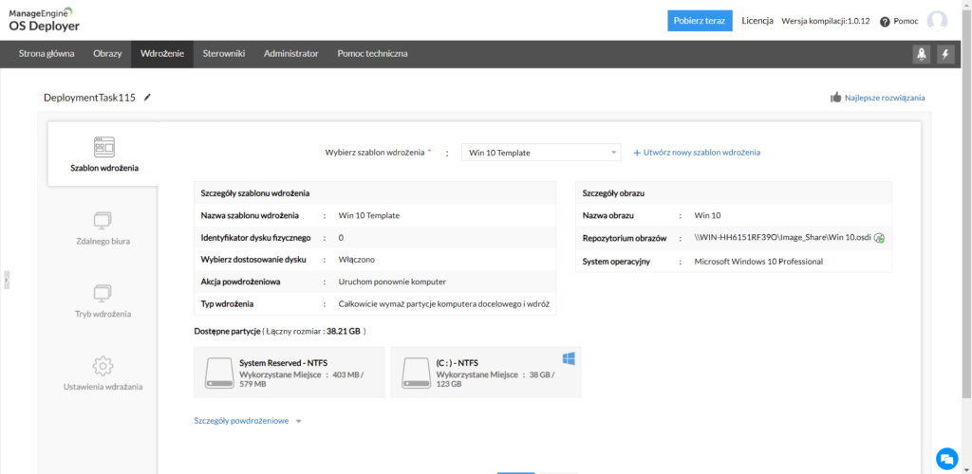Expand Szczegóły powdrożeniowe section
This screenshot has height=474, width=972.
tap(247, 421)
